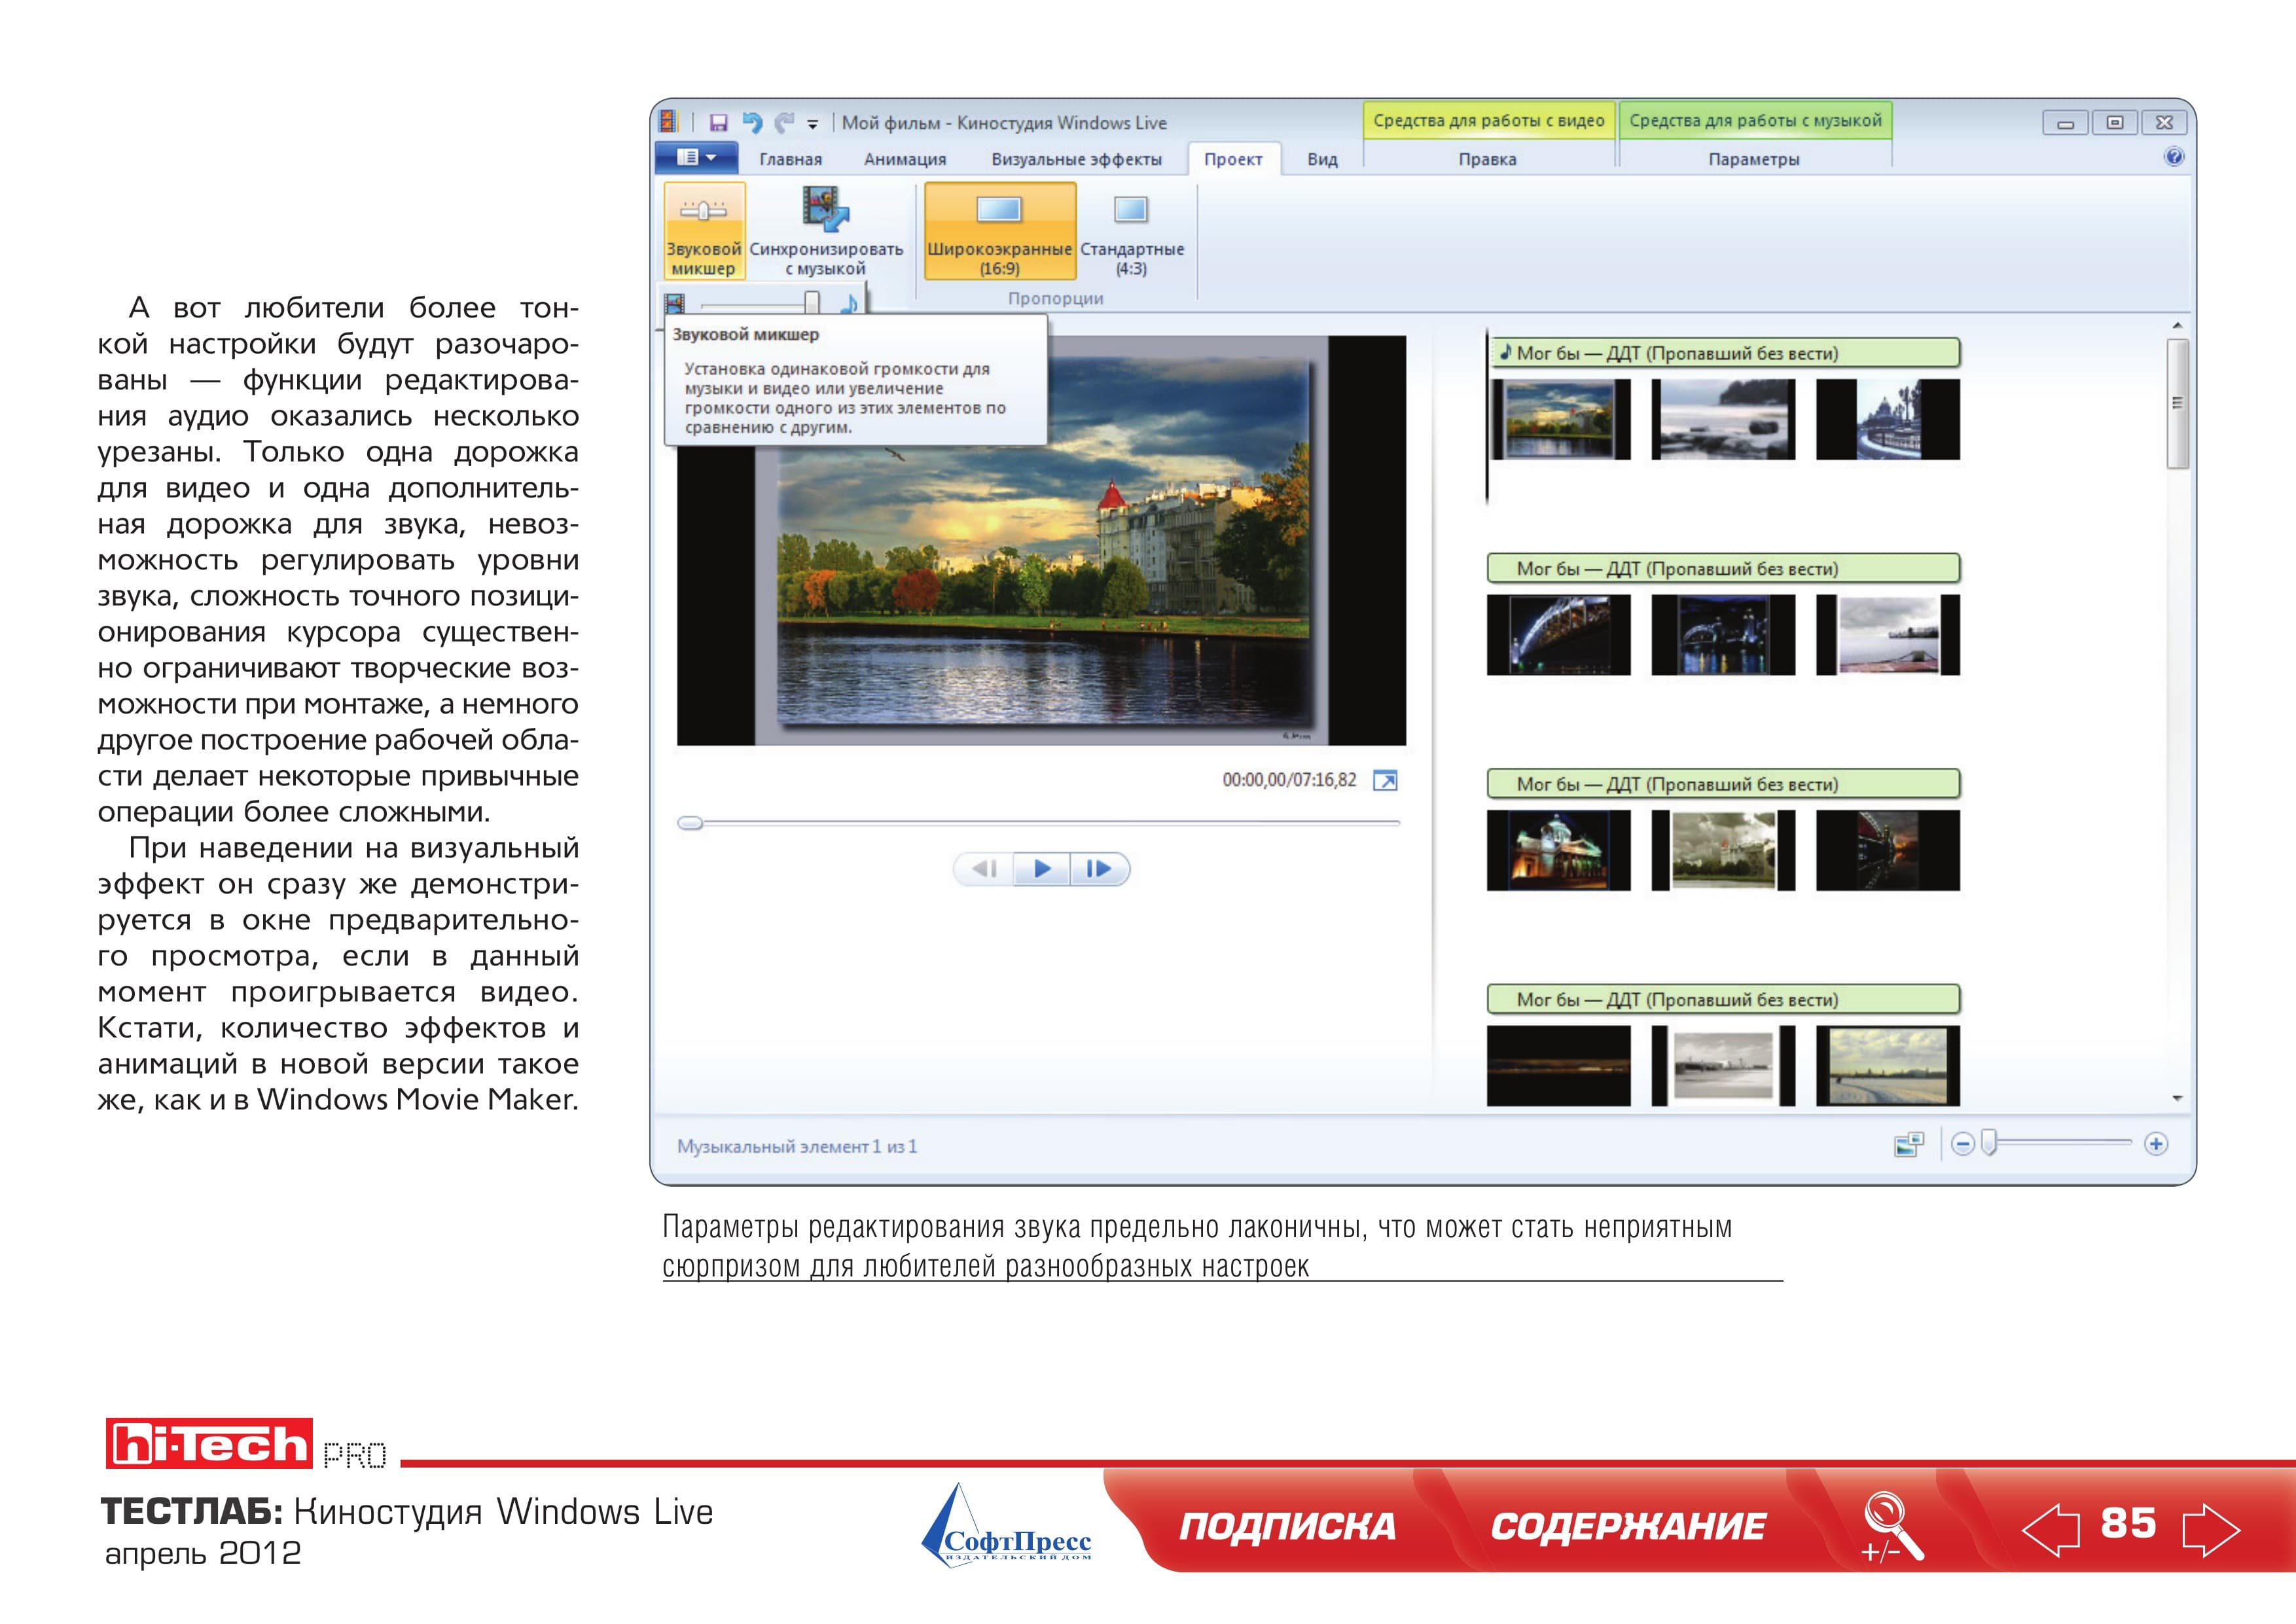
Task: Click the СофтПресс publisher logo
Action: [1006, 1525]
